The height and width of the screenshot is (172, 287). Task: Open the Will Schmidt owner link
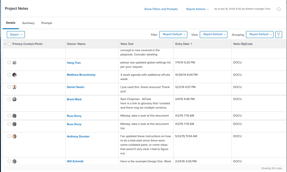75,161
